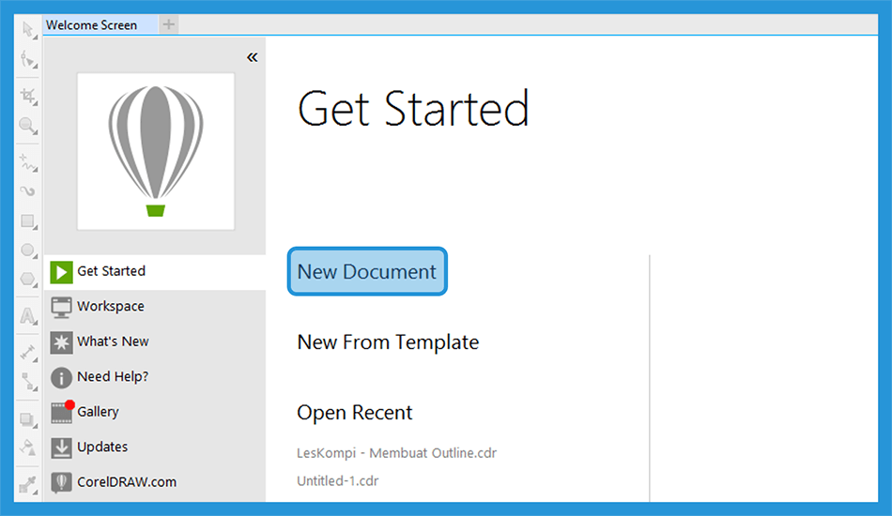Image resolution: width=892 pixels, height=516 pixels.
Task: Select the Ellipse tool
Action: [x=27, y=250]
